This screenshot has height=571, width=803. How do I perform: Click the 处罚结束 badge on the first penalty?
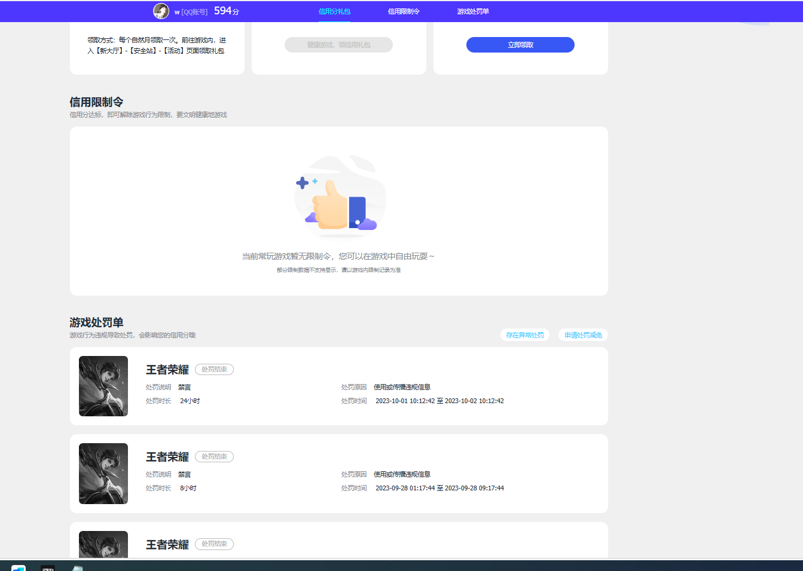[x=214, y=369]
